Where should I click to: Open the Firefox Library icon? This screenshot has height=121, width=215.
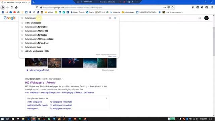tap(193, 7)
